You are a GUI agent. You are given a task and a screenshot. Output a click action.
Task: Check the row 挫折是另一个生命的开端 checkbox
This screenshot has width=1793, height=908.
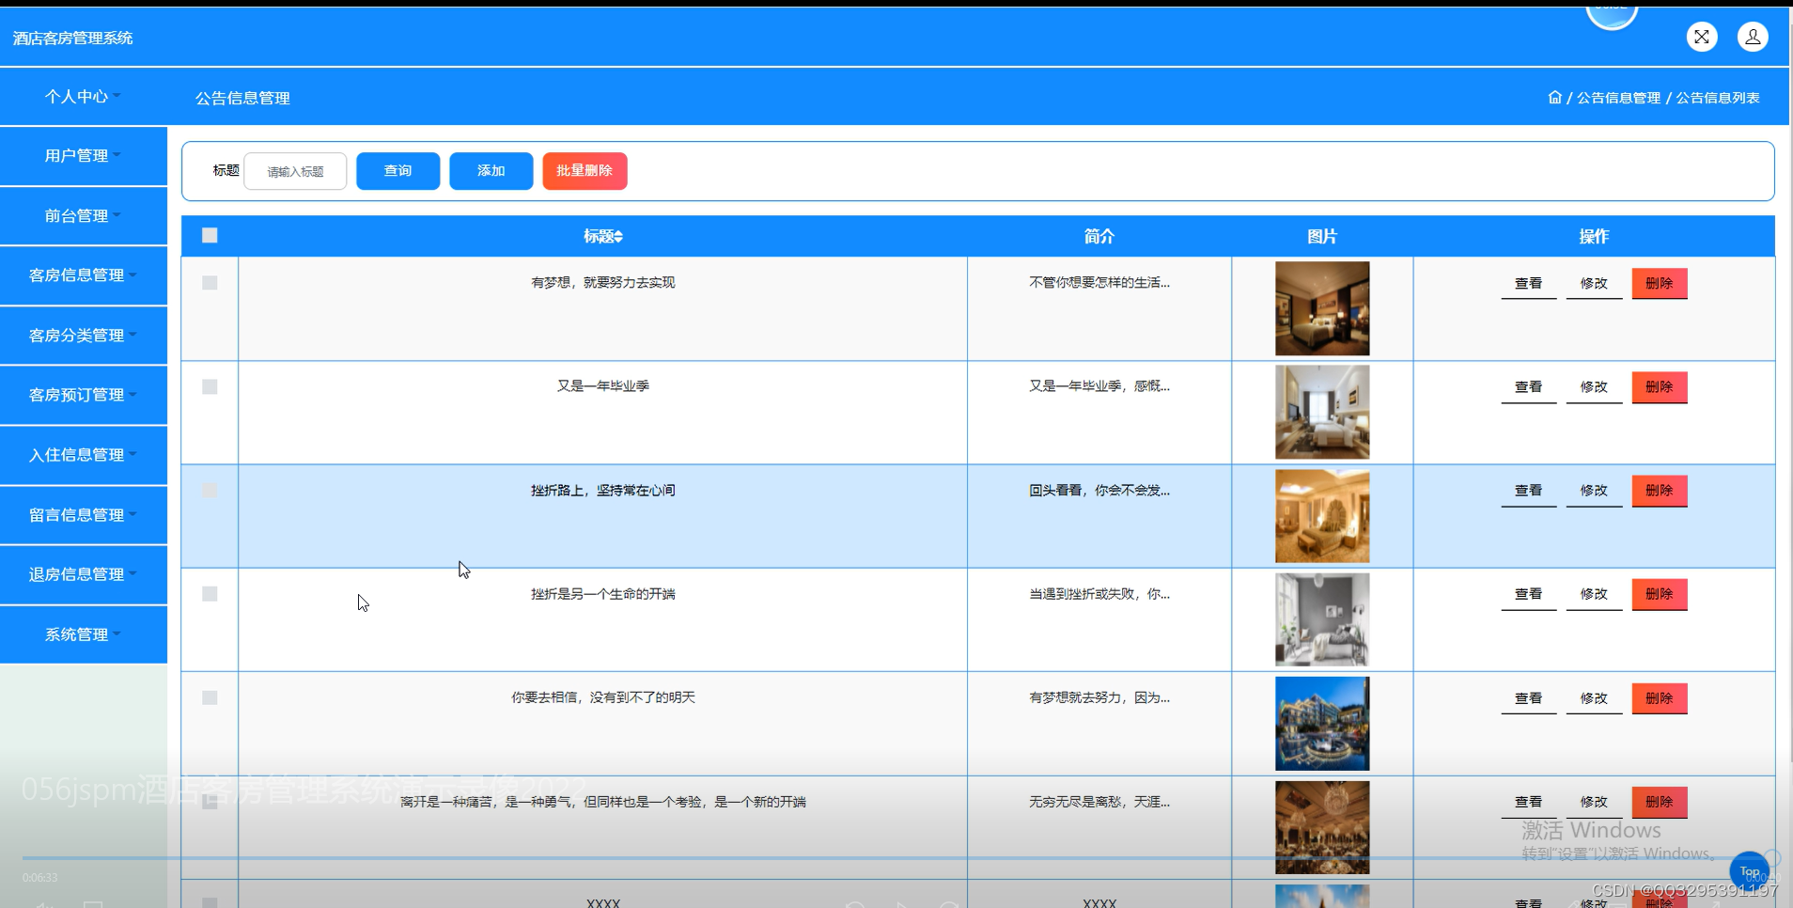tap(210, 594)
